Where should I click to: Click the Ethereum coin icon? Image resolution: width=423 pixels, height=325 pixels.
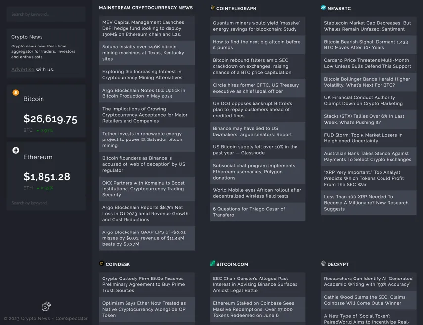(x=16, y=150)
